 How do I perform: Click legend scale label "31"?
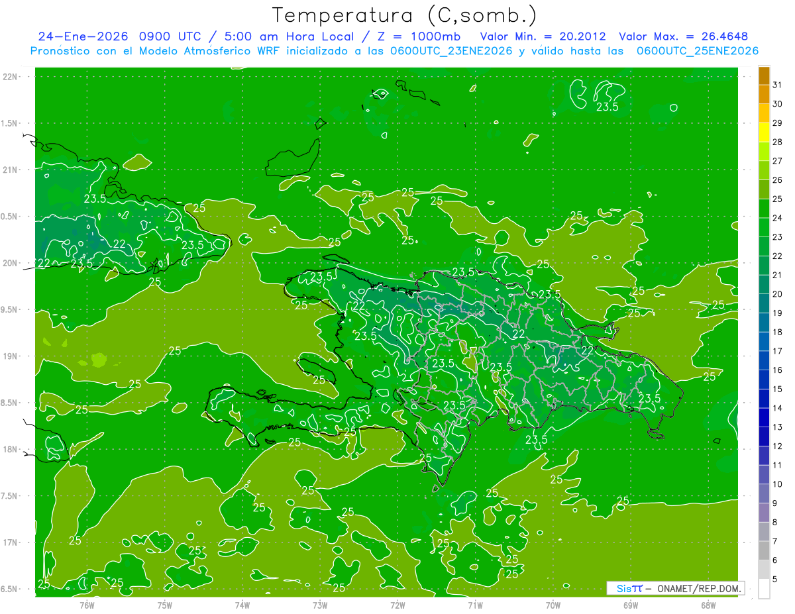click(x=778, y=85)
